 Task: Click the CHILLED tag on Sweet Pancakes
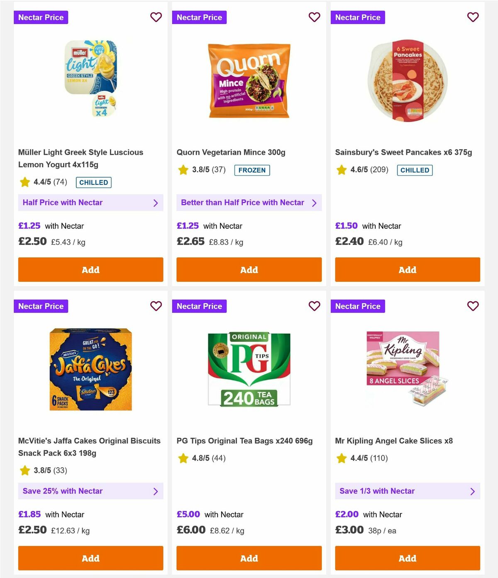coord(415,170)
